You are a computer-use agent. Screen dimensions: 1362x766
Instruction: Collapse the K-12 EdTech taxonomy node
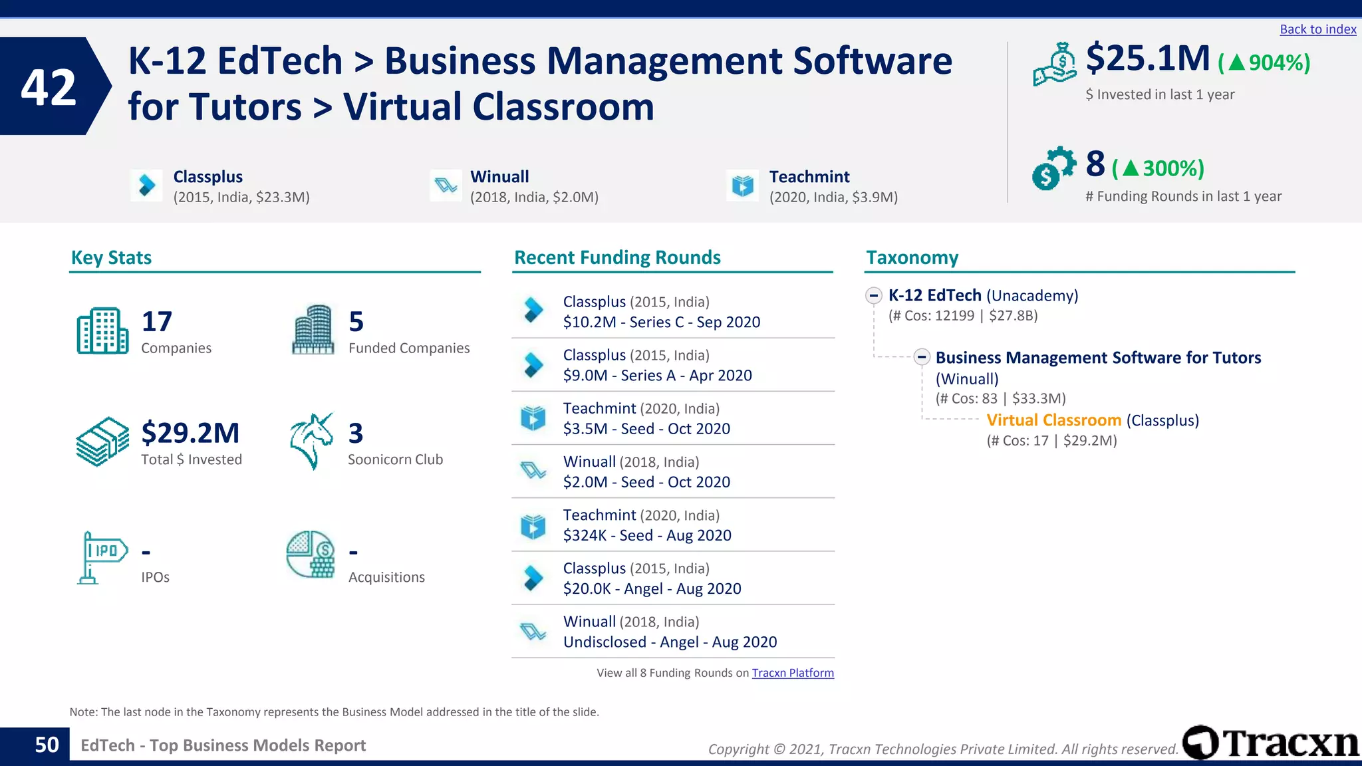tap(874, 295)
